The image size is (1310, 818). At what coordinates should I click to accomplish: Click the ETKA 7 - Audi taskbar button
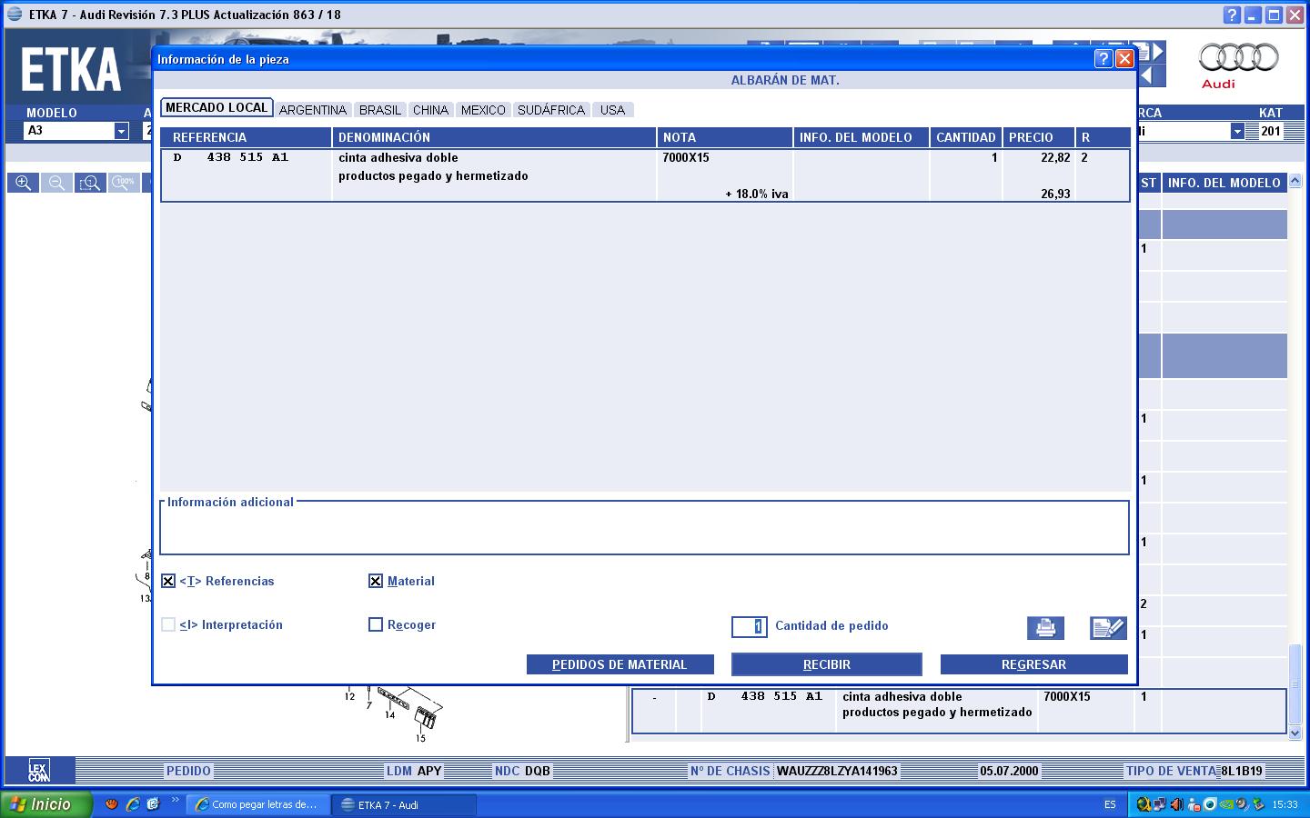tap(404, 804)
